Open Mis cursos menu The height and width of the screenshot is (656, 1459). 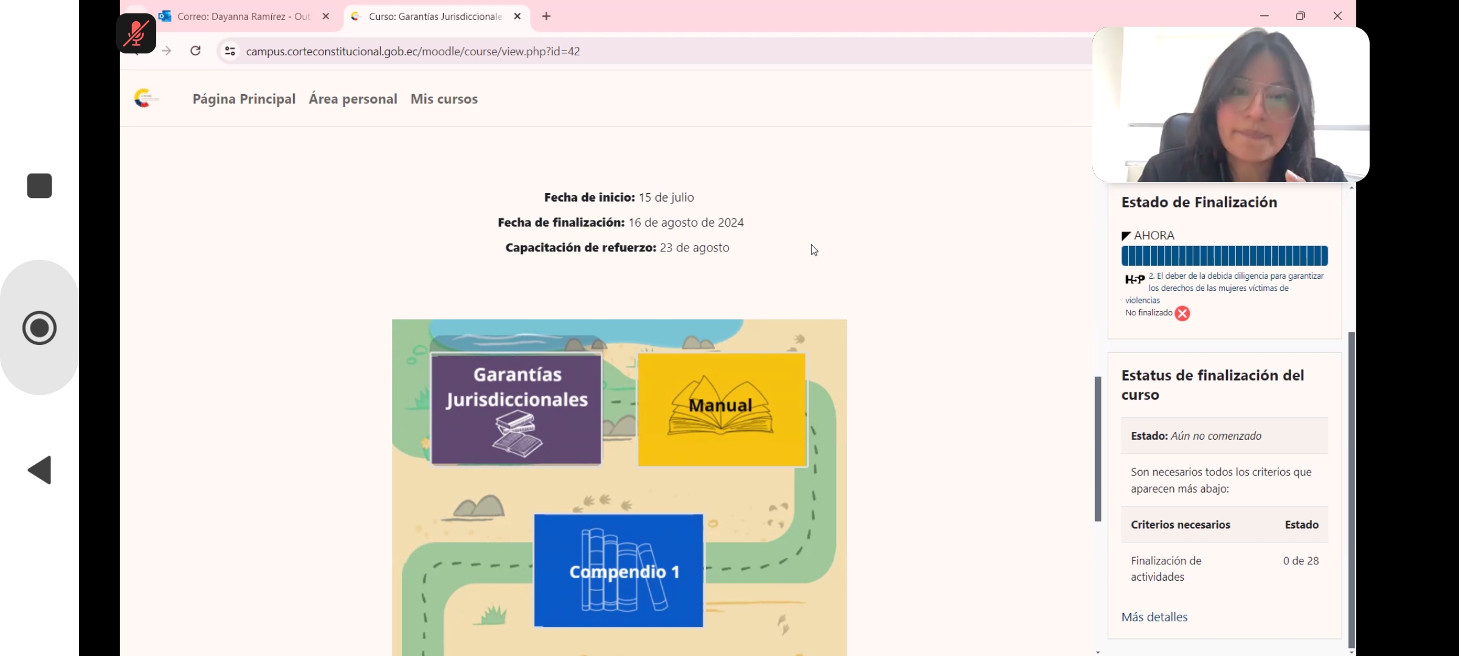444,99
